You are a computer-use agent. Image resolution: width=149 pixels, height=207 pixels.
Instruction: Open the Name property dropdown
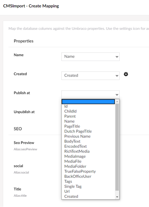(90, 57)
